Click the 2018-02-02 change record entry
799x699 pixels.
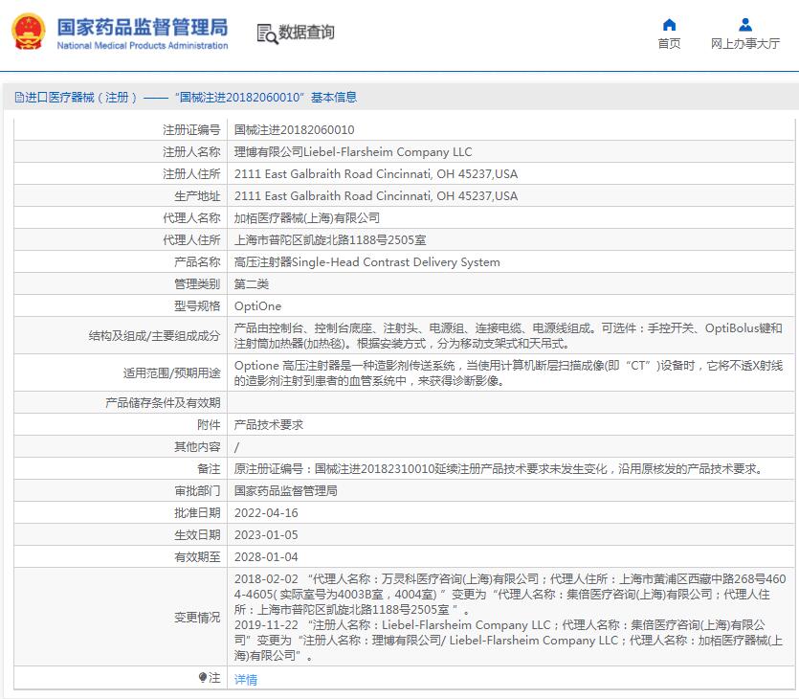coord(510,594)
